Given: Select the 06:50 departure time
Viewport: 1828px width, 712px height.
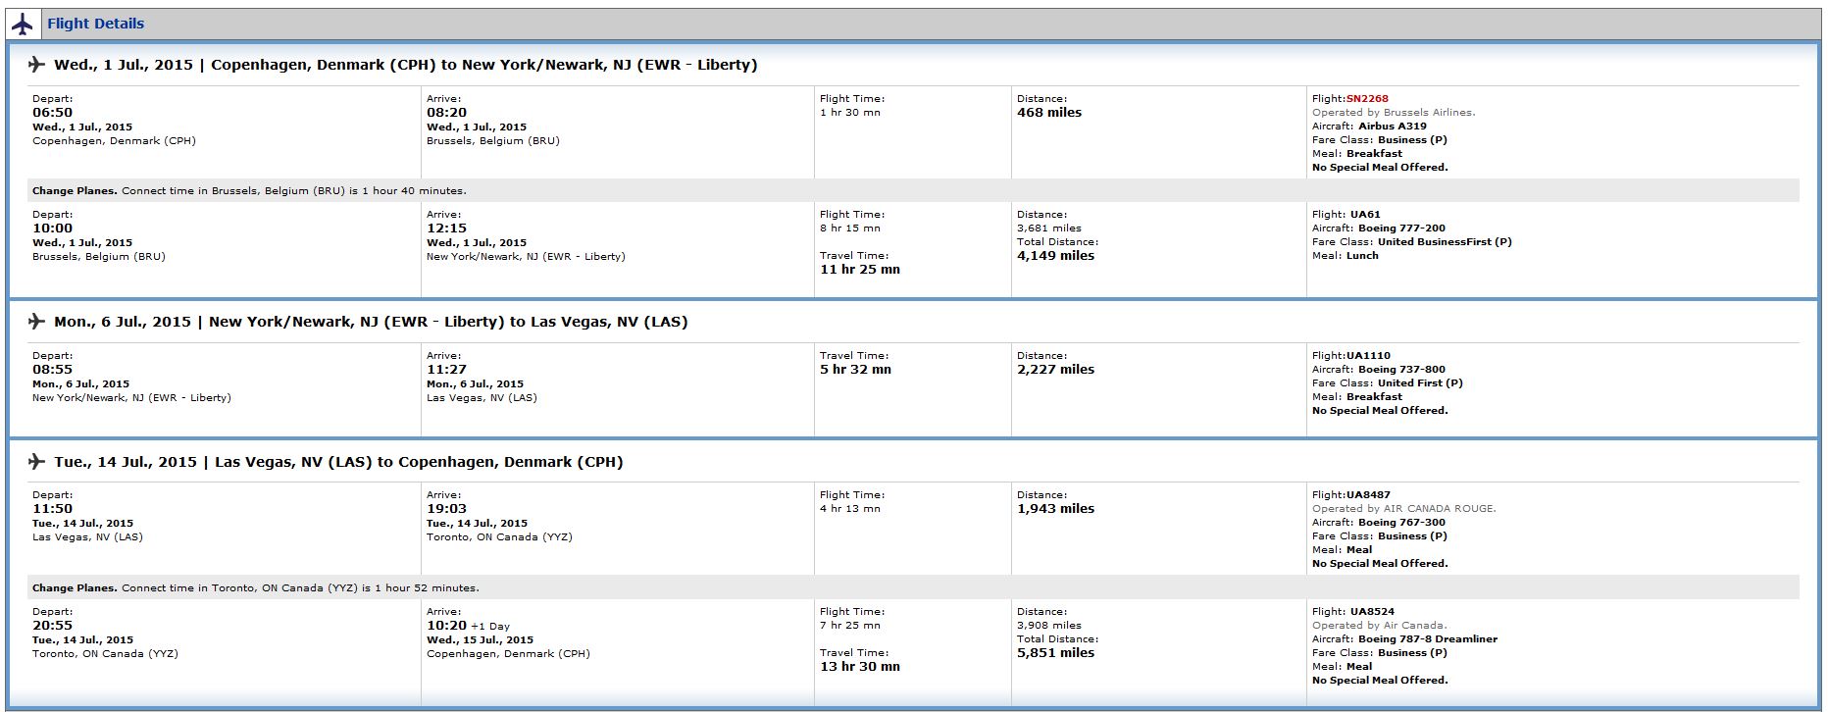Looking at the screenshot, I should 52,113.
